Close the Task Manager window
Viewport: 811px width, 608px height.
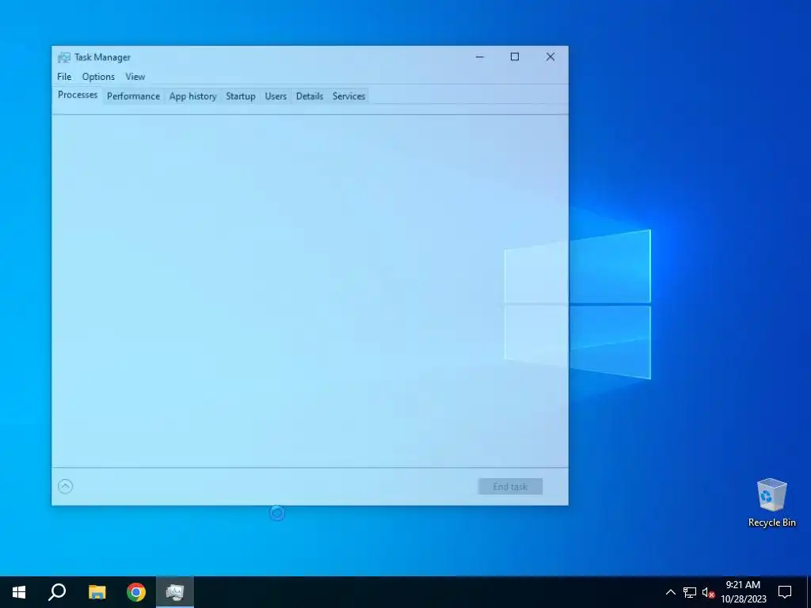click(550, 57)
